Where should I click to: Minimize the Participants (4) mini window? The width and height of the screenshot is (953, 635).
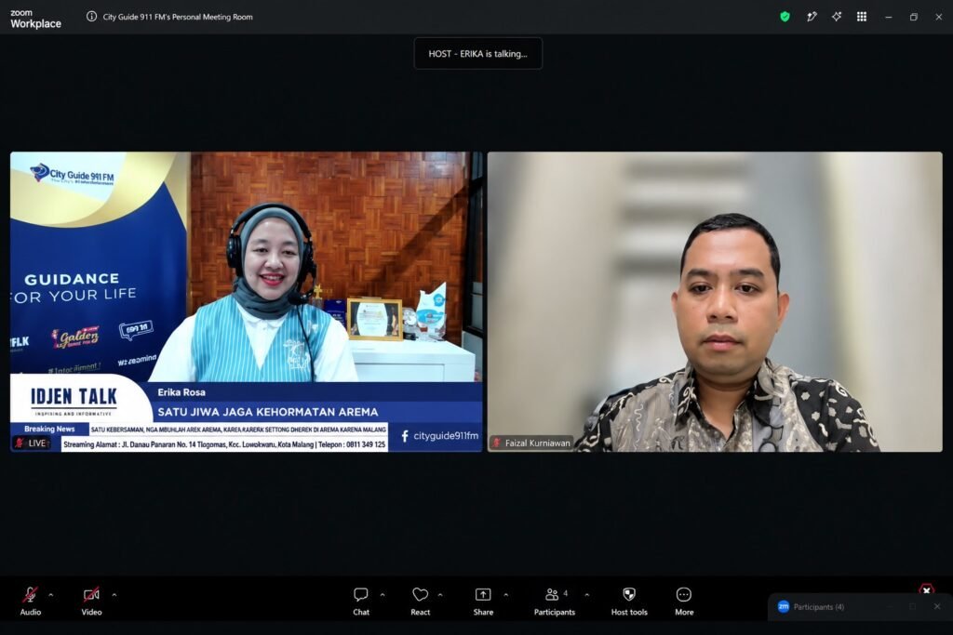(x=889, y=606)
